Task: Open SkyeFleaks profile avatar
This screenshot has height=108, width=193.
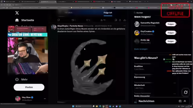Action: tap(54, 27)
